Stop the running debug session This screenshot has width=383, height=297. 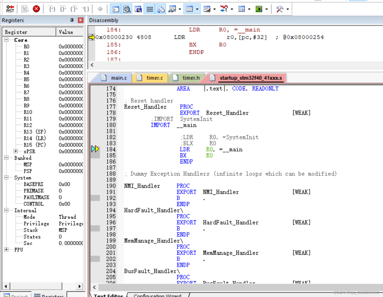tap(36, 9)
